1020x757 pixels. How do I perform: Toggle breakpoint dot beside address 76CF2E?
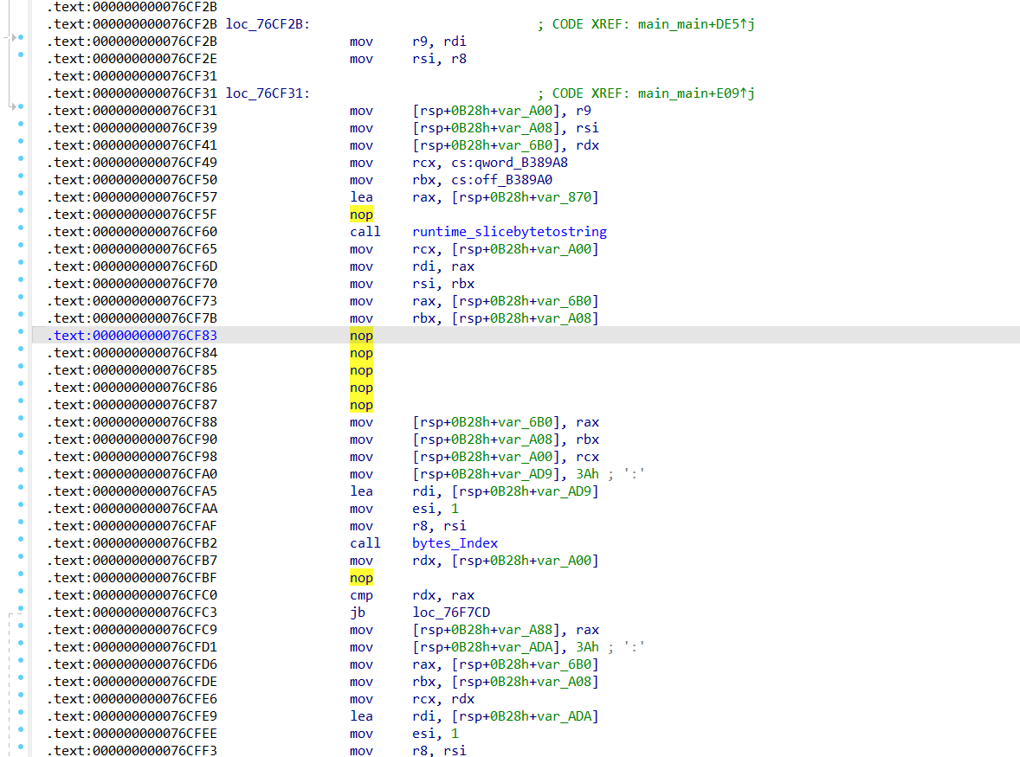click(21, 55)
